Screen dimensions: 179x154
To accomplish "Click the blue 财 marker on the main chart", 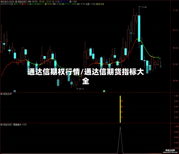I will click(x=15, y=91).
